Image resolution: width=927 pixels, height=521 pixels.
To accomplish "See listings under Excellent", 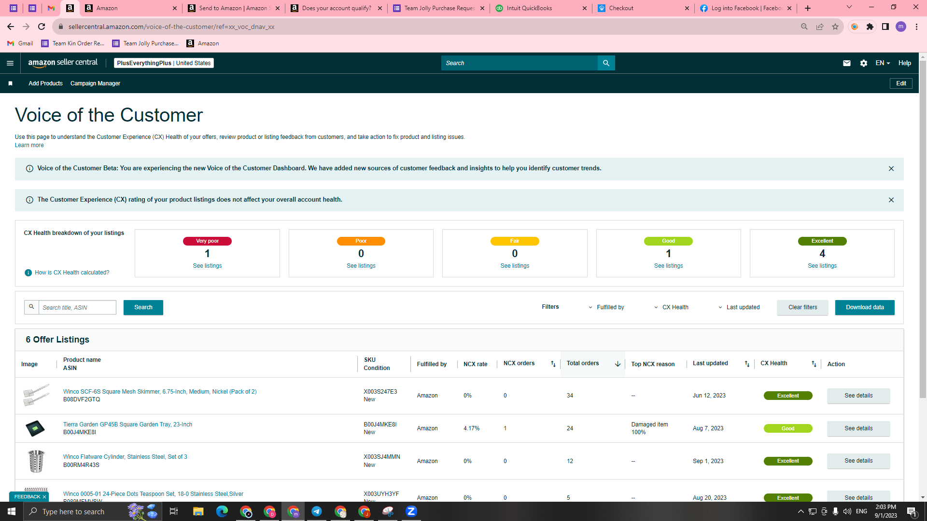I will pos(822,266).
